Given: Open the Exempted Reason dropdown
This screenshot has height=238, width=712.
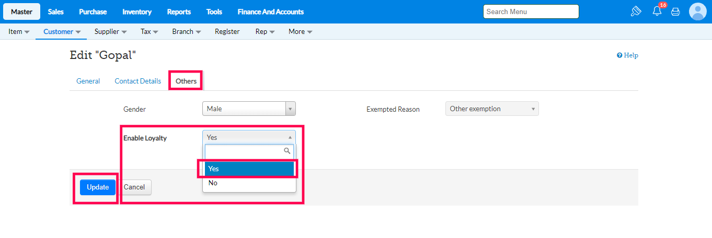Looking at the screenshot, I should tap(491, 109).
